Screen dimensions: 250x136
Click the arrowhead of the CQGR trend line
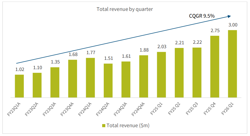coord(229,16)
